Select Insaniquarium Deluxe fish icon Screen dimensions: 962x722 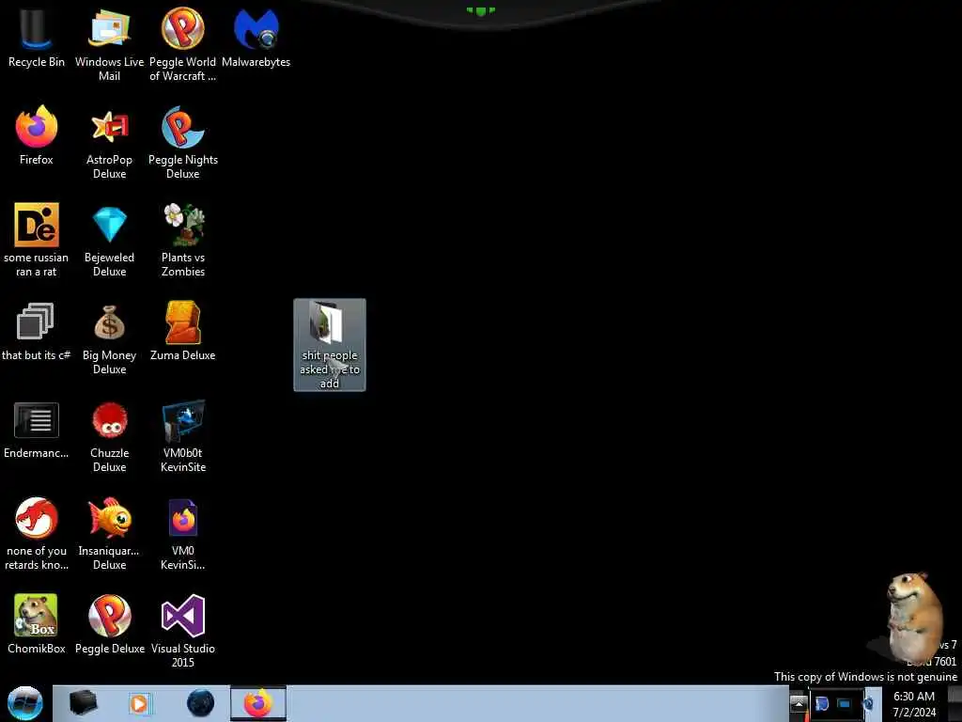click(x=109, y=534)
